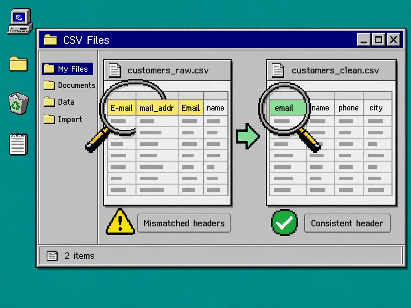This screenshot has height=308, width=411.
Task: Click the yellow warning triangle icon
Action: click(x=120, y=222)
